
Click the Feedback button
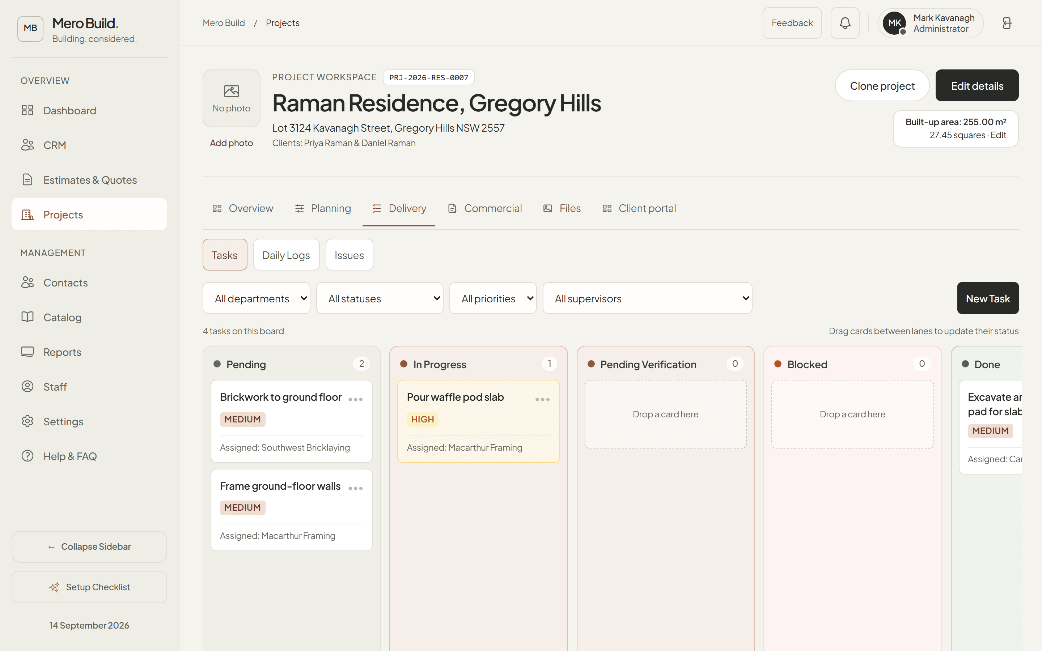point(792,23)
